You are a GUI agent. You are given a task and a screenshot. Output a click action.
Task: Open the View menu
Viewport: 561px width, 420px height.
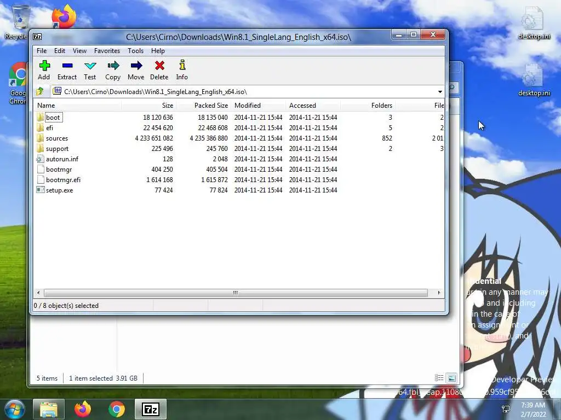point(79,51)
